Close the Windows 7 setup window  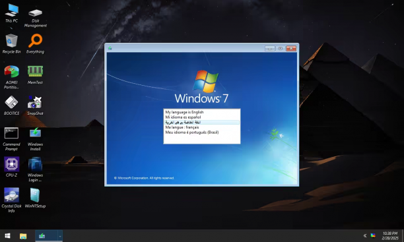coord(291,48)
